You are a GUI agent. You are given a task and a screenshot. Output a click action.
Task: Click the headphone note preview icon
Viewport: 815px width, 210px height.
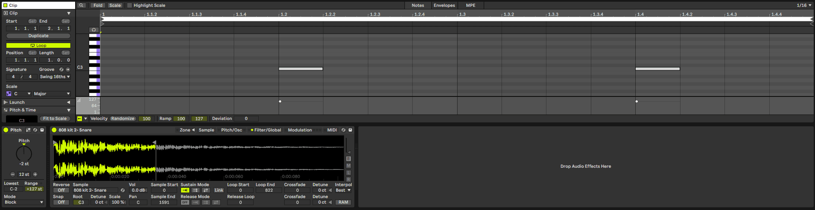(94, 30)
